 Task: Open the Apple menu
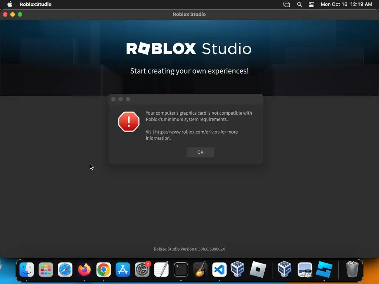10,4
